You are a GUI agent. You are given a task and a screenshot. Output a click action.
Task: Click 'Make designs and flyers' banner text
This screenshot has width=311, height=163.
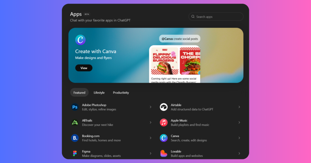point(94,58)
